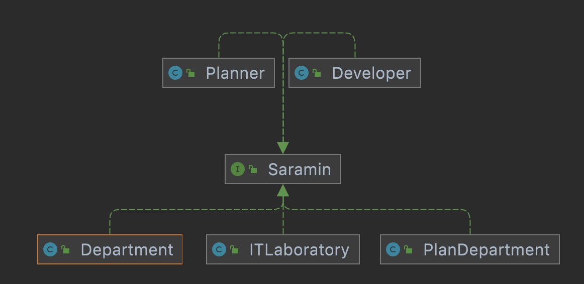Click the "Planner" label text
The image size is (584, 284).
[235, 73]
